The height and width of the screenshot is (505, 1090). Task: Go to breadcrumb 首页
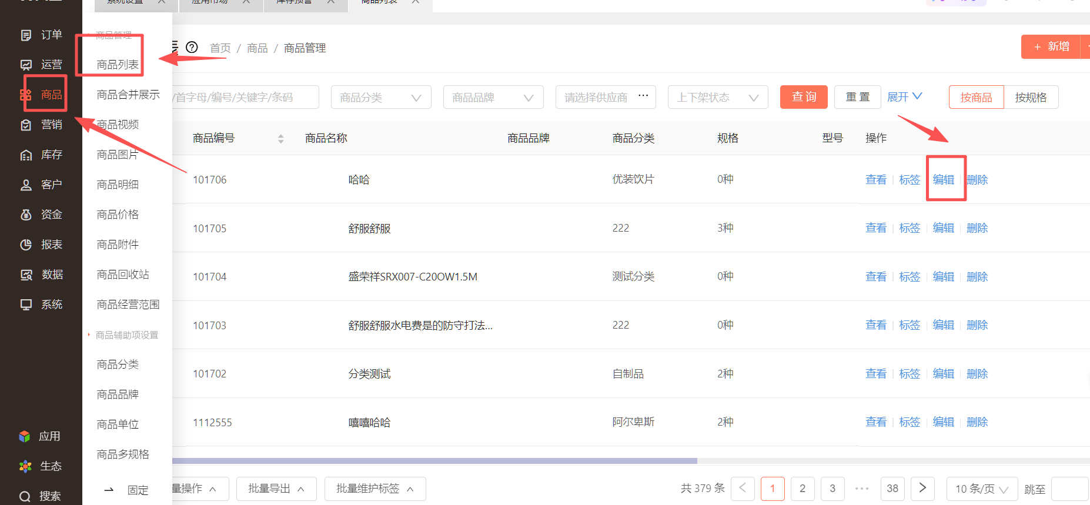tap(220, 48)
